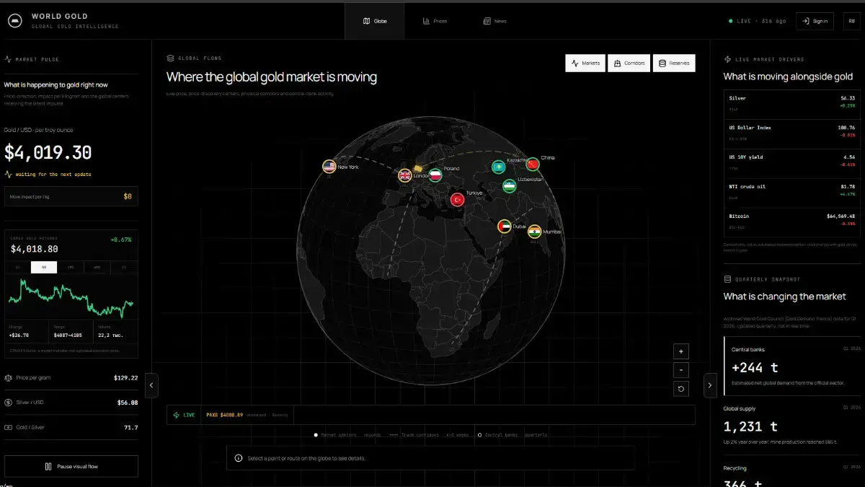
Task: Click the $4,018.80 COMEX futures price
Action: pyautogui.click(x=34, y=249)
